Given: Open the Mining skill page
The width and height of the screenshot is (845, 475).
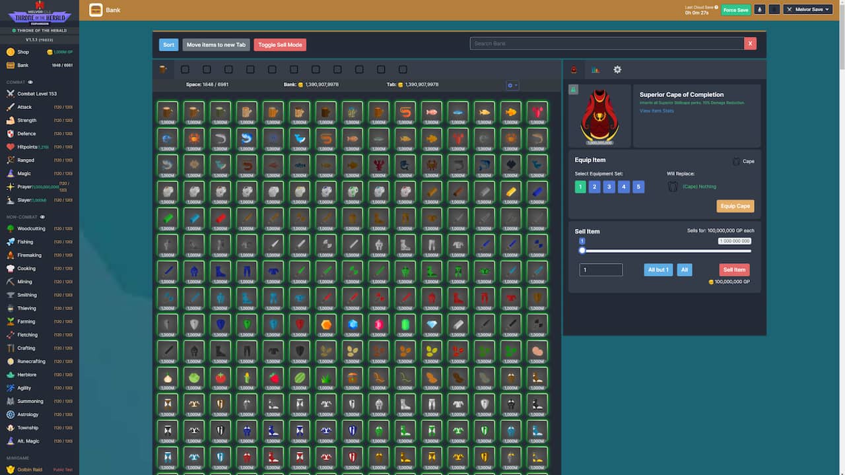Looking at the screenshot, I should [x=40, y=282].
